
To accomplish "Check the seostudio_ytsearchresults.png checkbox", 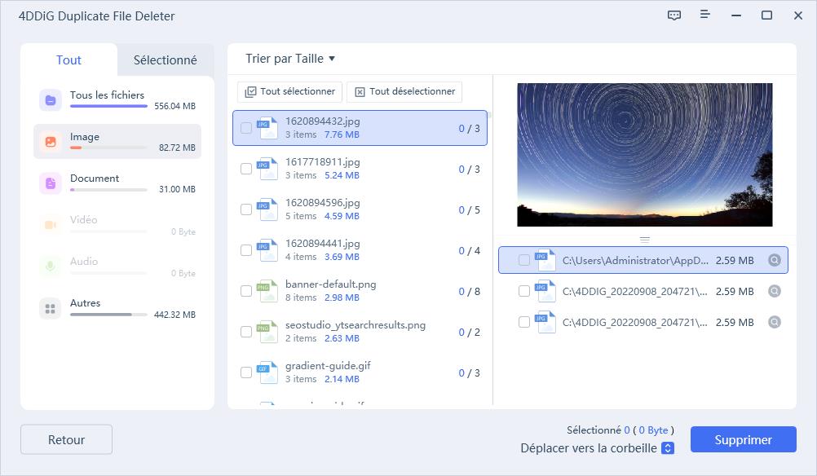I will (246, 332).
